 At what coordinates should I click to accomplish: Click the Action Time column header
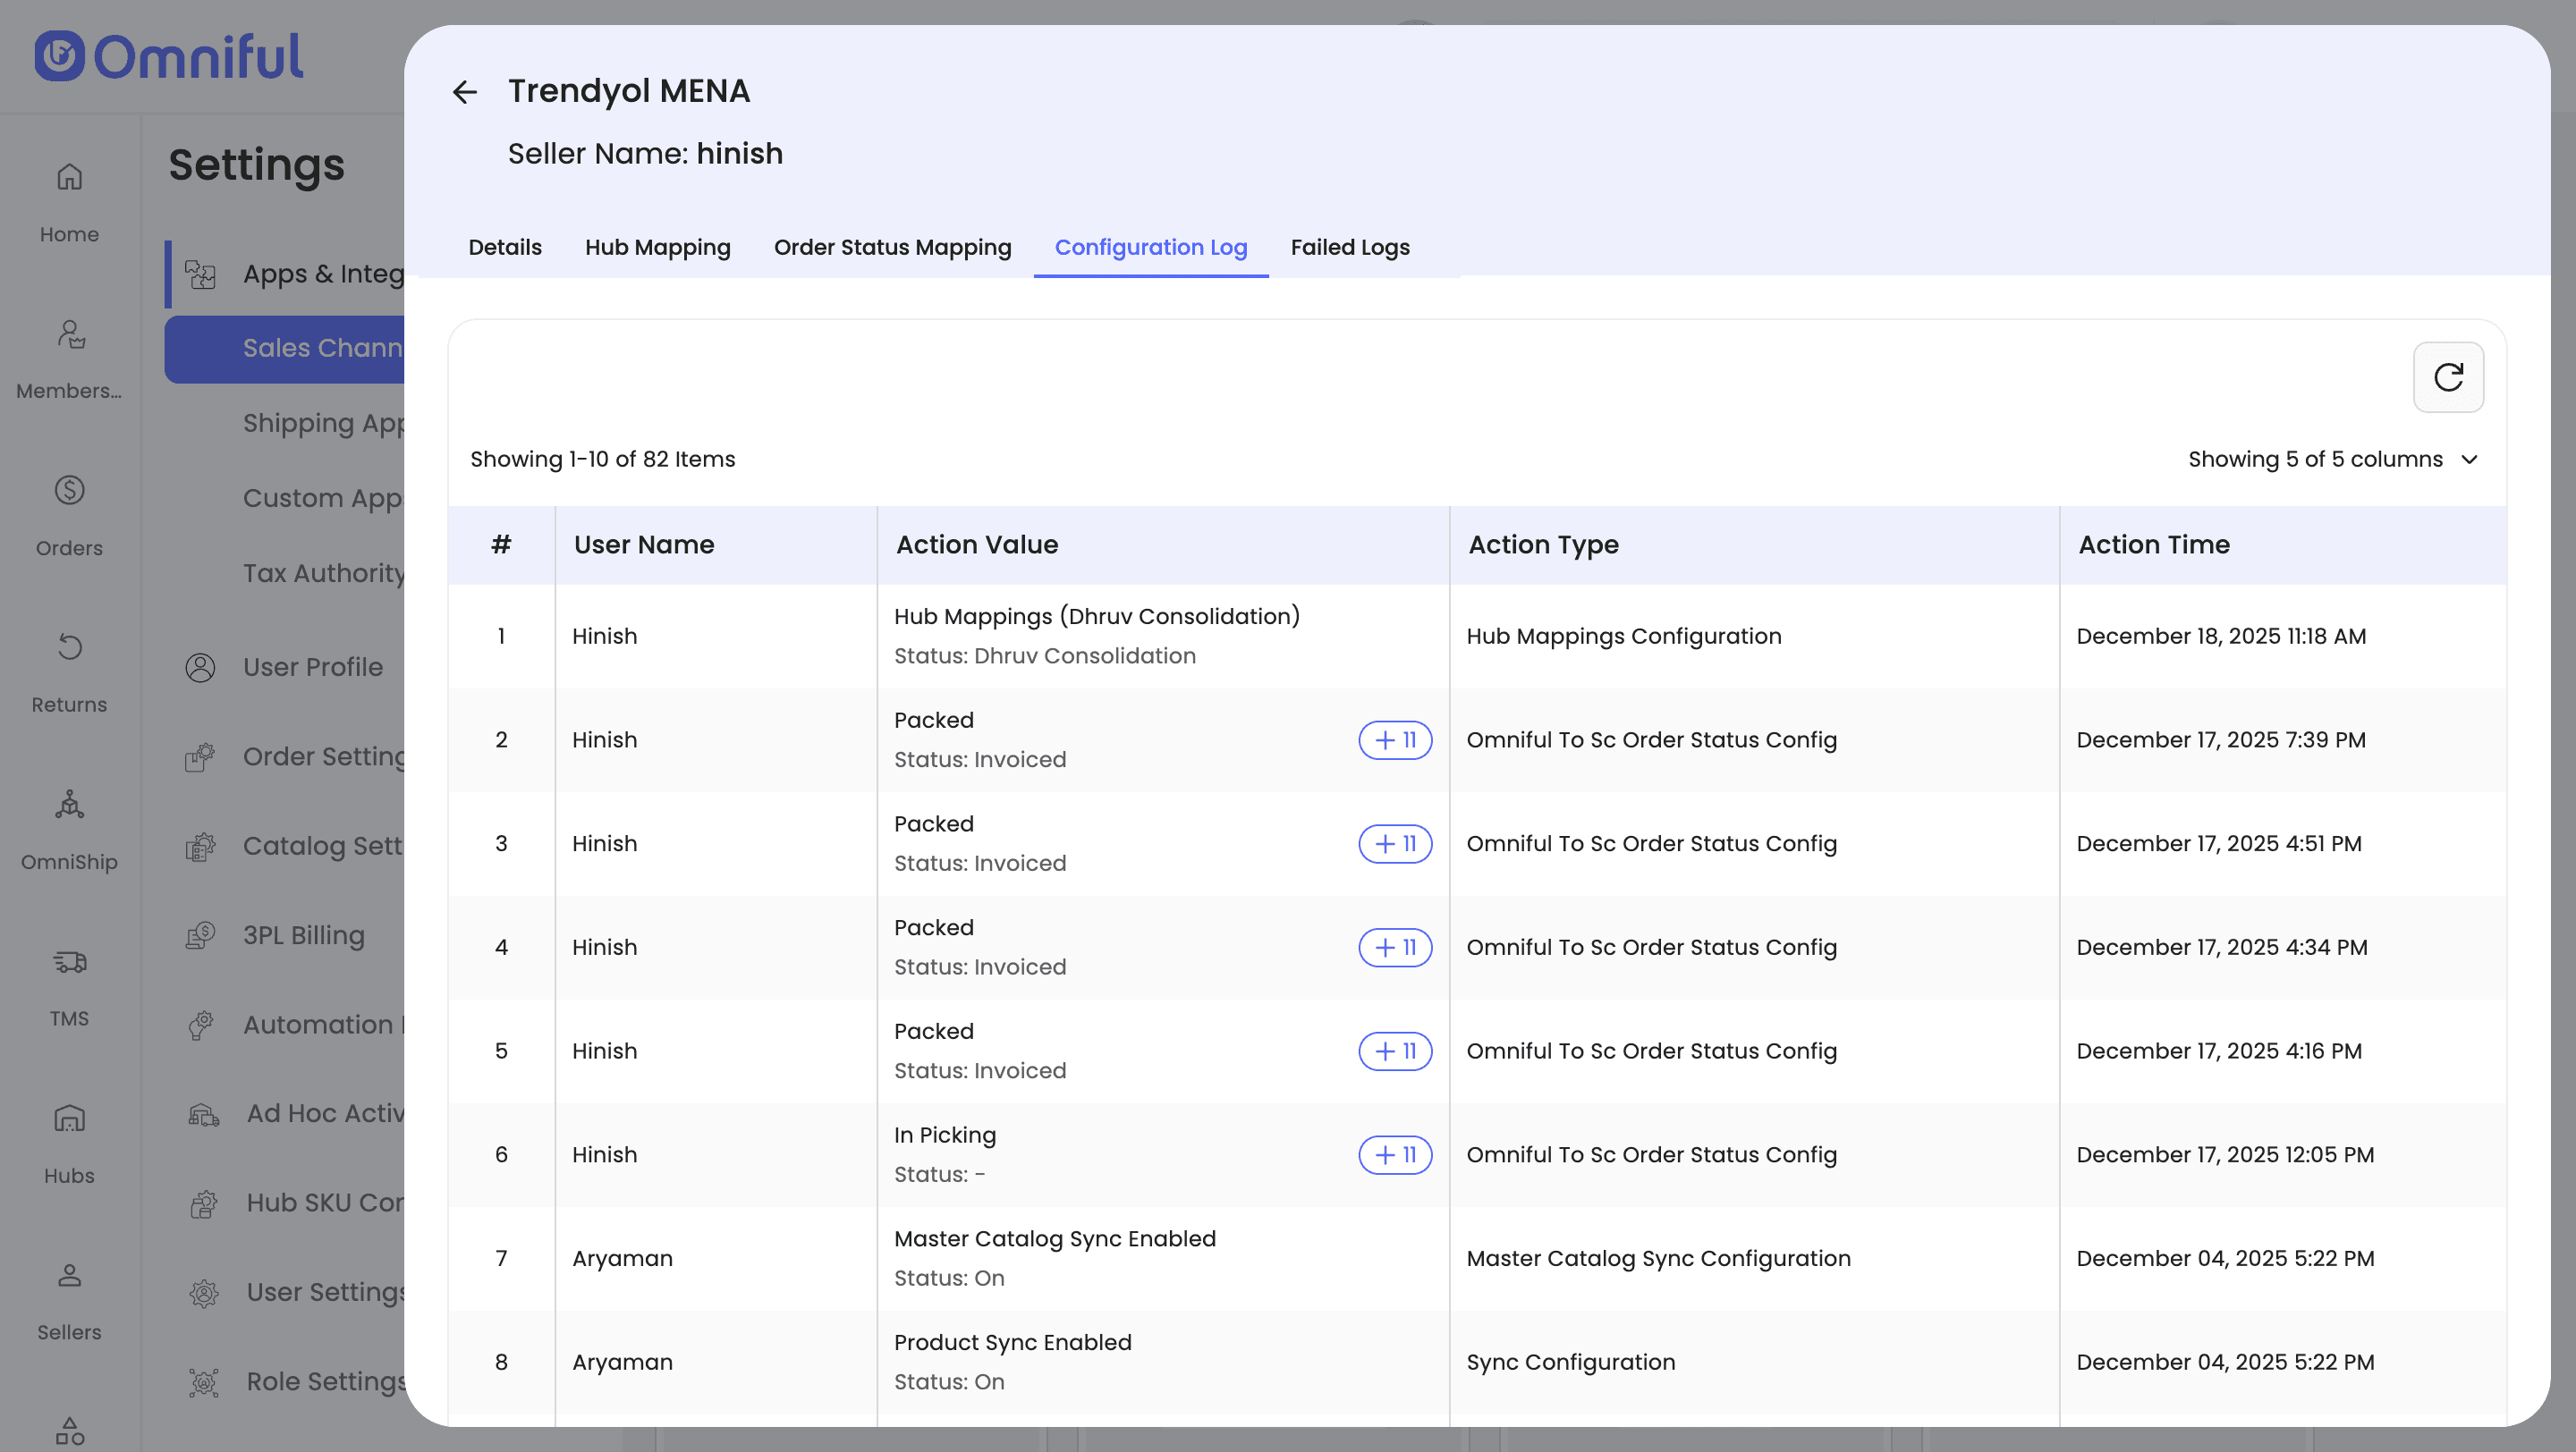click(2153, 544)
